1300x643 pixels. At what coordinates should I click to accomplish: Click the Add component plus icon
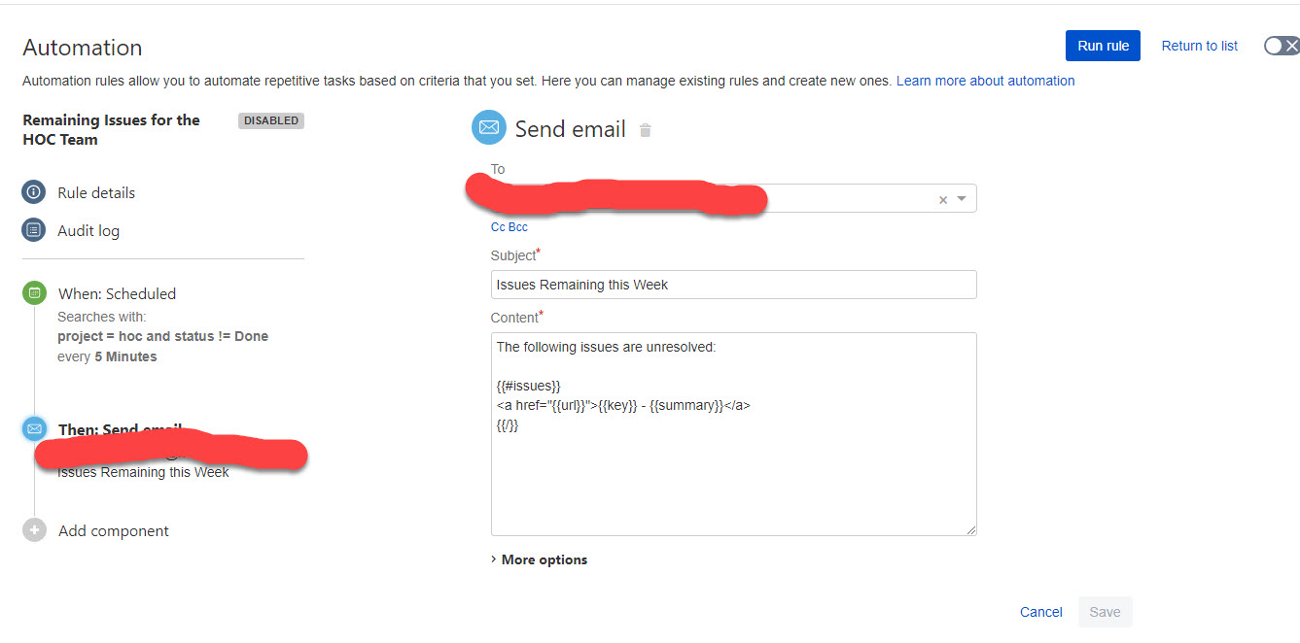pos(34,530)
